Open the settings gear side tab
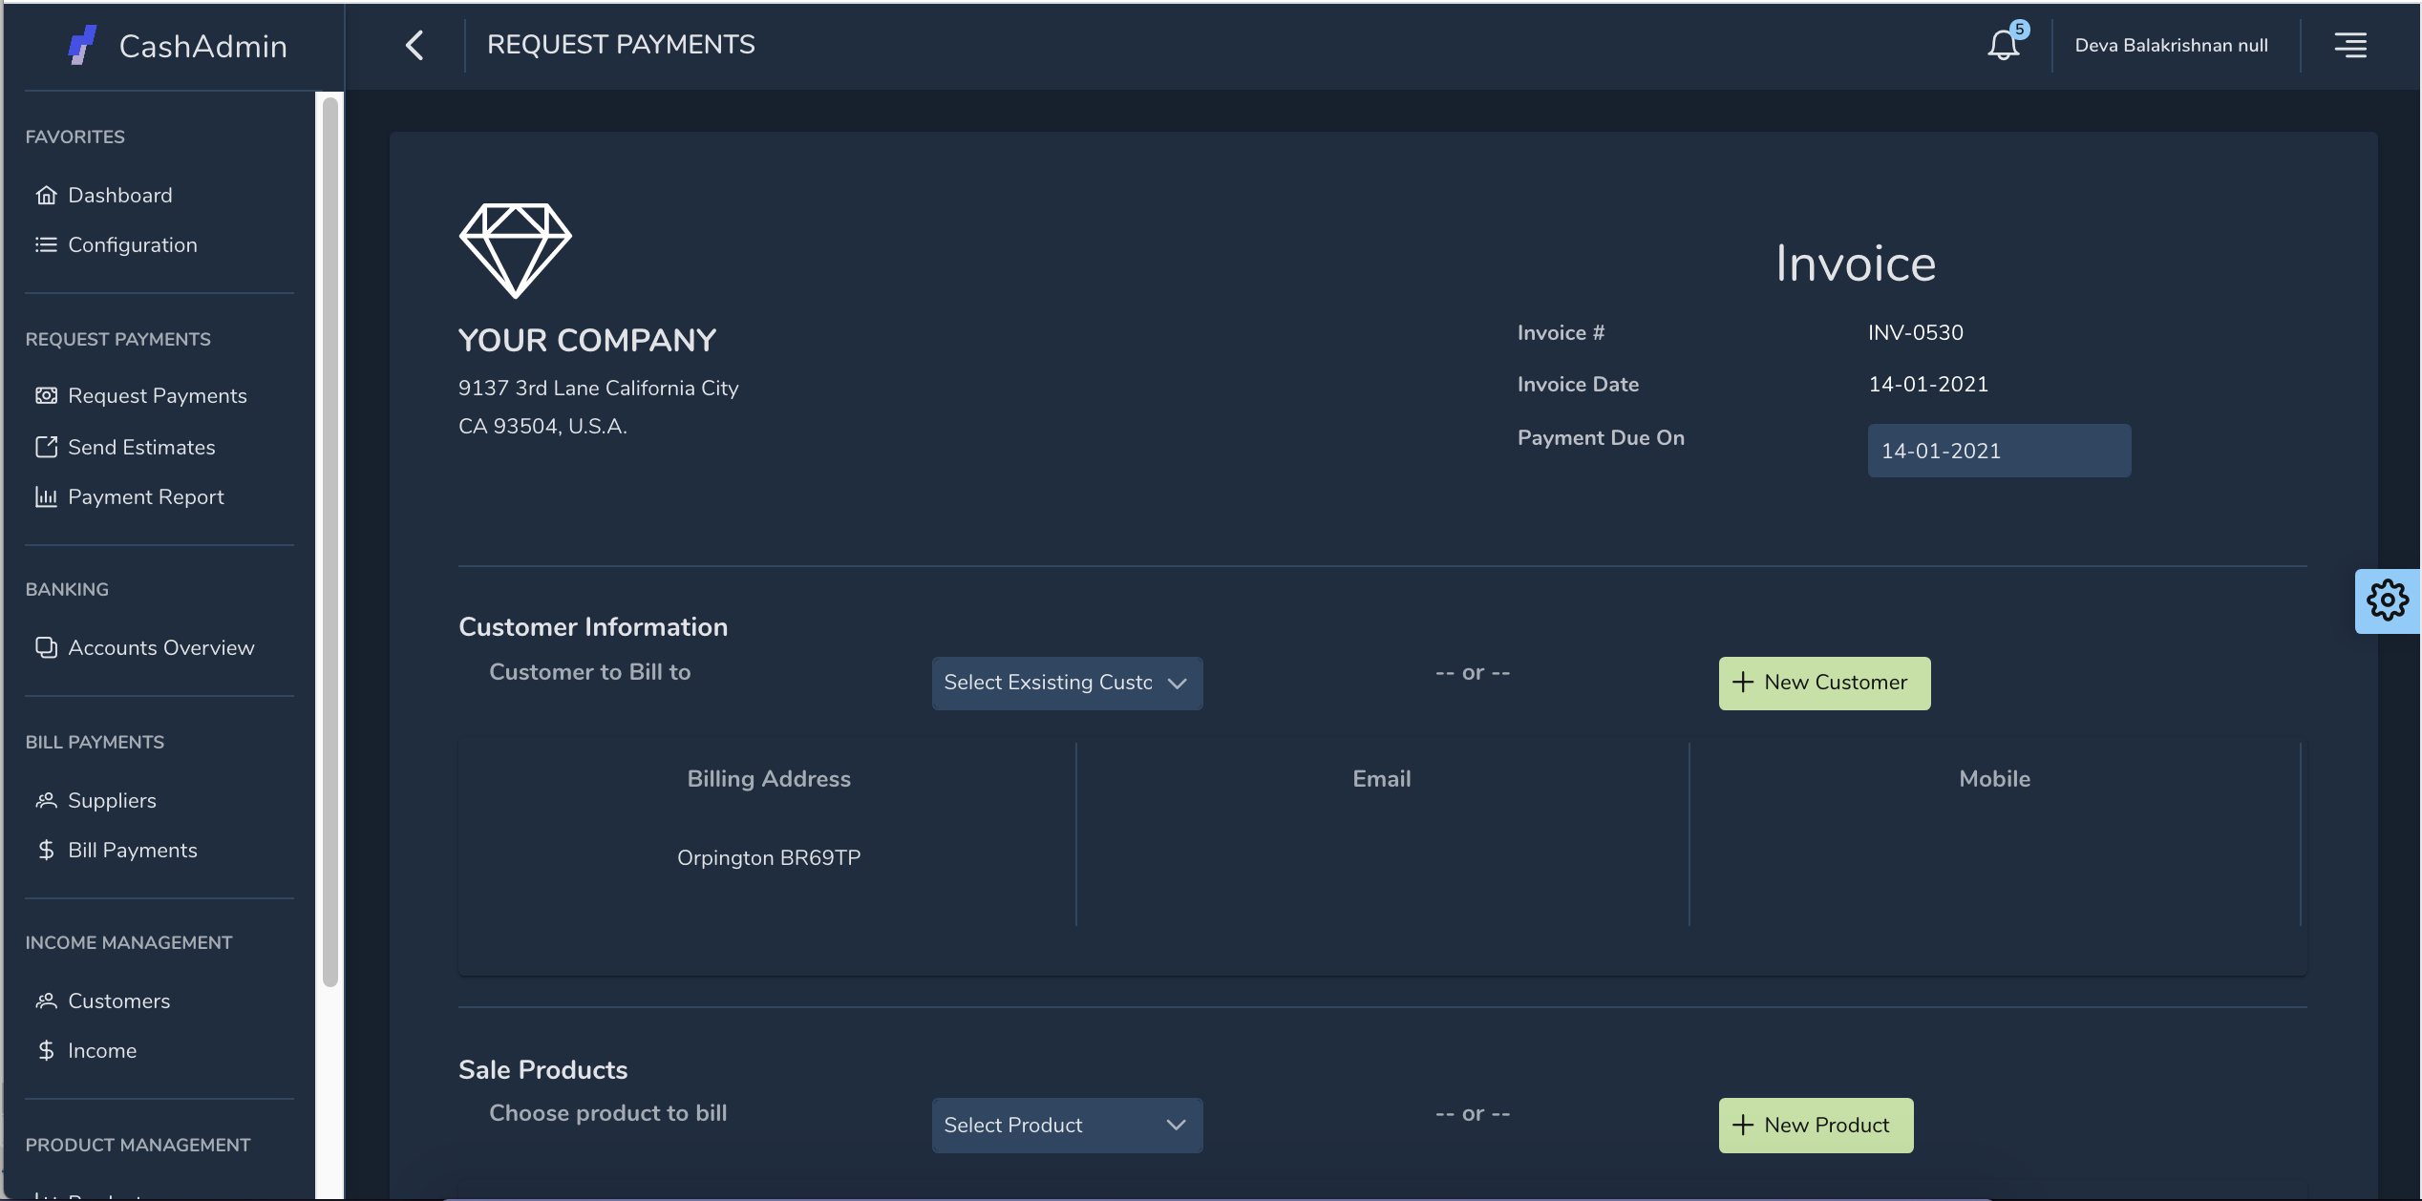 pyautogui.click(x=2387, y=600)
